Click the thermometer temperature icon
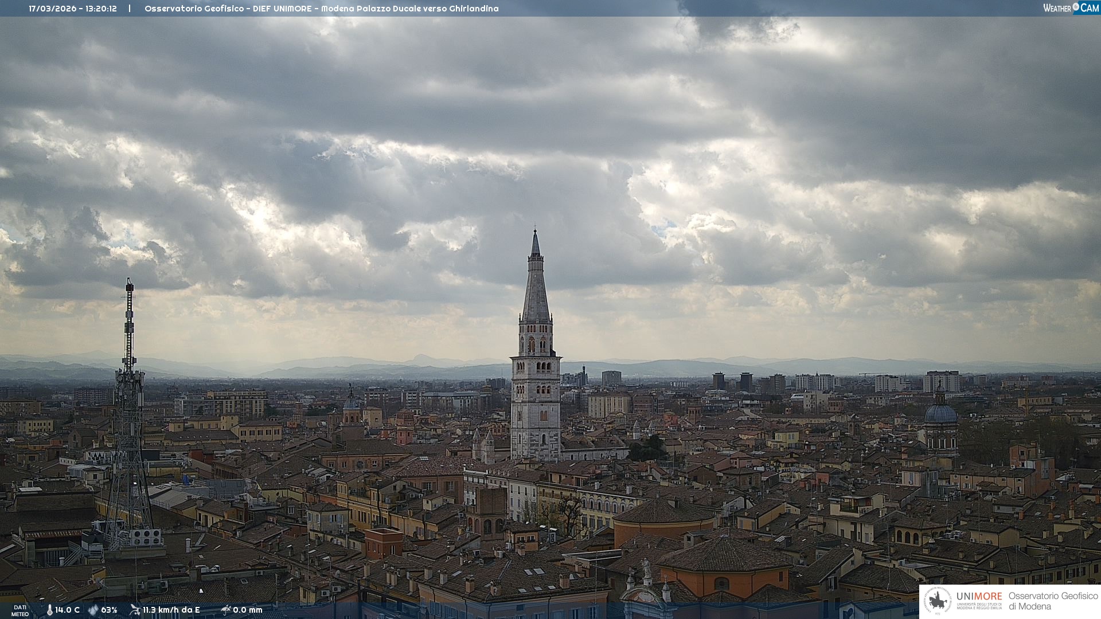 coord(50,610)
